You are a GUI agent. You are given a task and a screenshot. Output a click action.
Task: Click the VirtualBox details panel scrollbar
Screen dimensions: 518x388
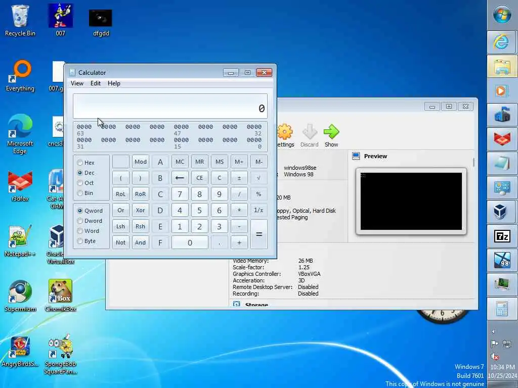point(473,162)
